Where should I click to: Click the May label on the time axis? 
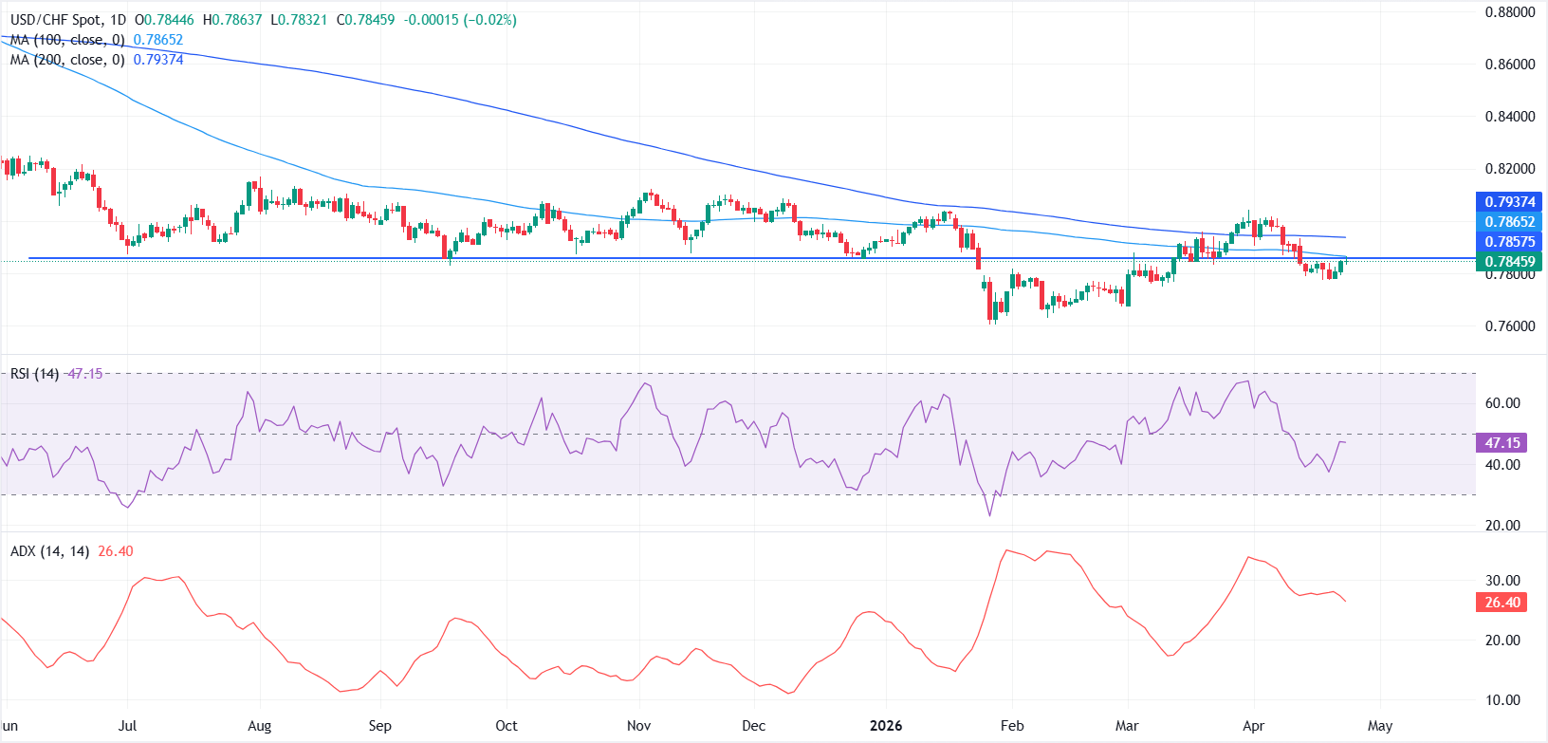[1380, 726]
